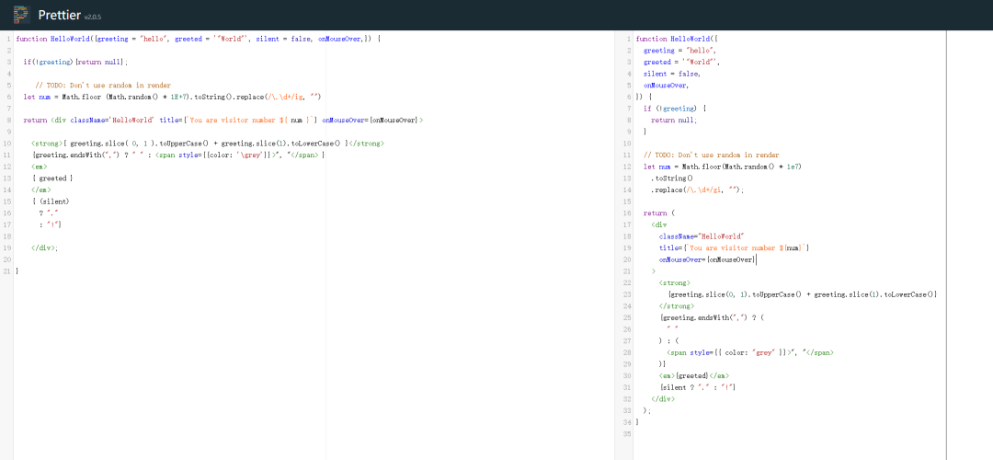
Task: Click output line 'greeting = "hello",'
Action: (680, 50)
